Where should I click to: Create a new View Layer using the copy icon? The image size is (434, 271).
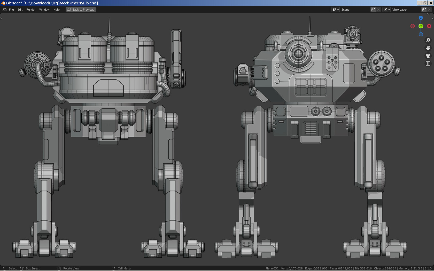coord(424,9)
